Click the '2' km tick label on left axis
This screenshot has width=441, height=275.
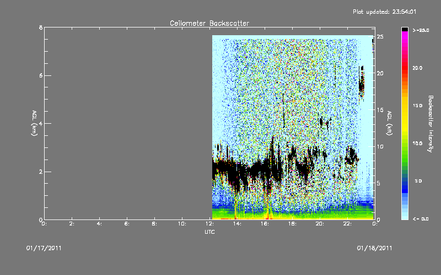pos(41,172)
